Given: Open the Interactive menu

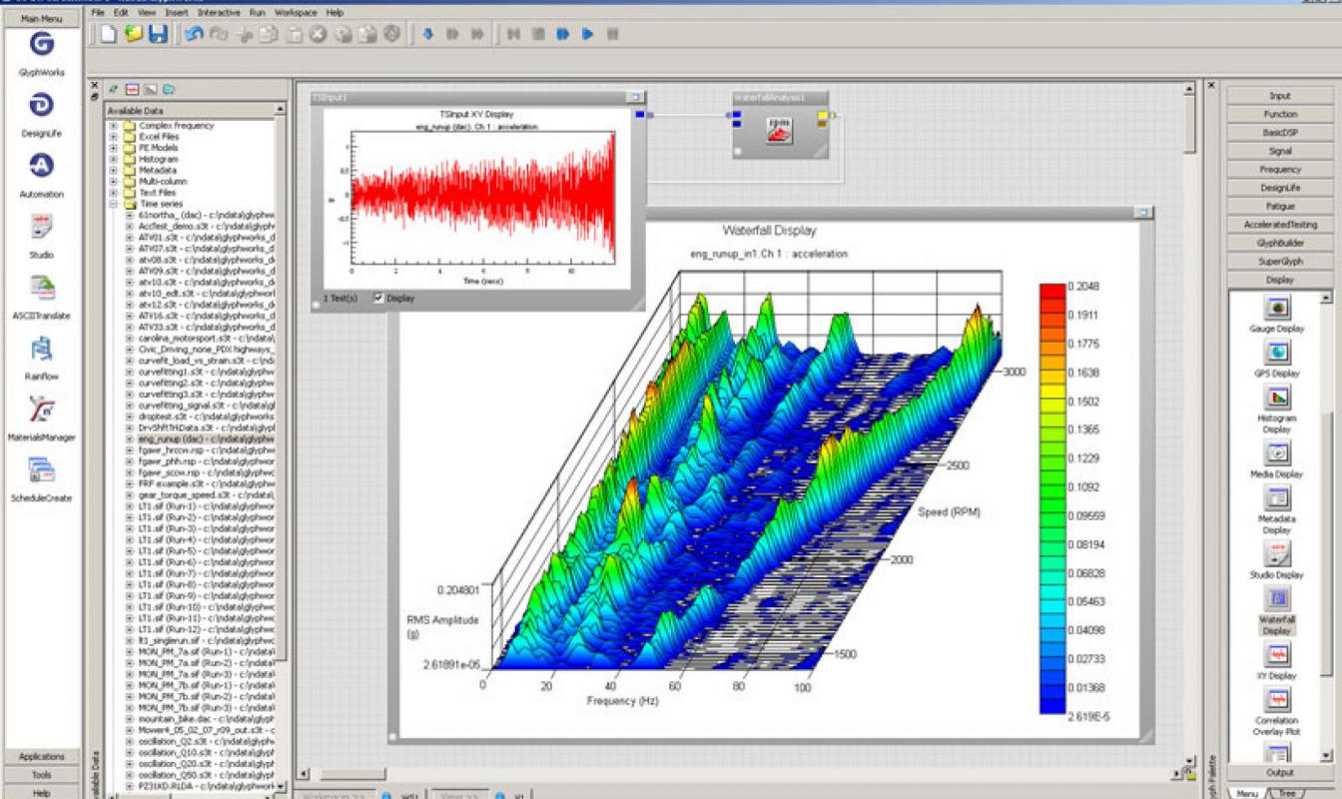Looking at the screenshot, I should point(219,13).
